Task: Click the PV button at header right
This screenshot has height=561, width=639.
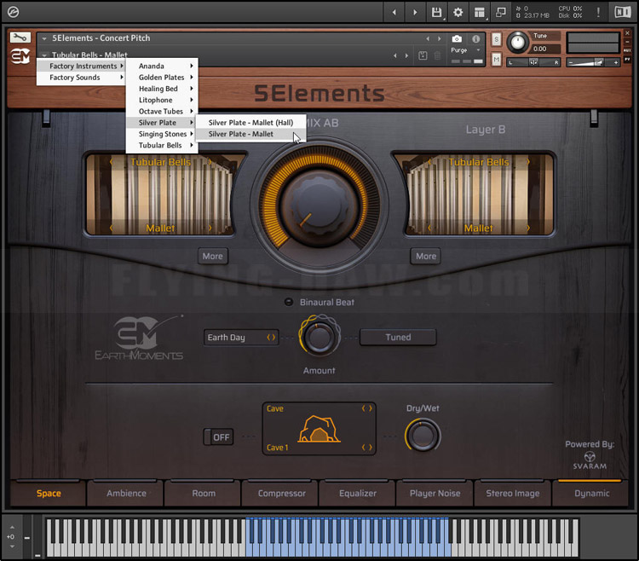Action: coord(627,59)
